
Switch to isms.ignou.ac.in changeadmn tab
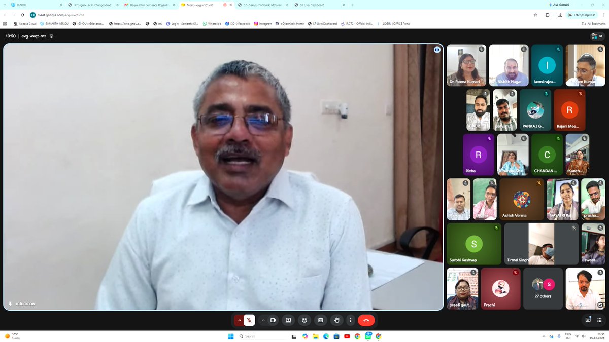92,5
